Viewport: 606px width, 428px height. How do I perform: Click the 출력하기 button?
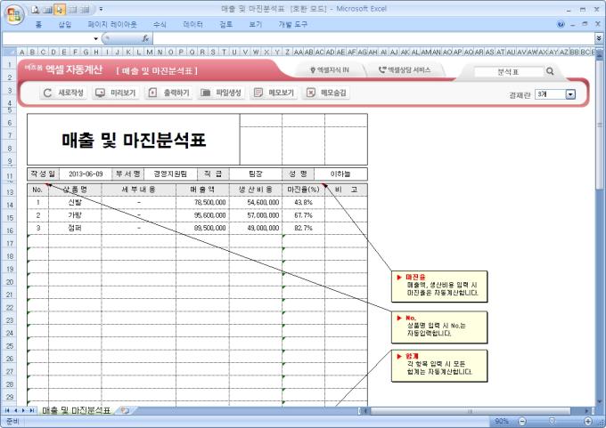click(168, 93)
